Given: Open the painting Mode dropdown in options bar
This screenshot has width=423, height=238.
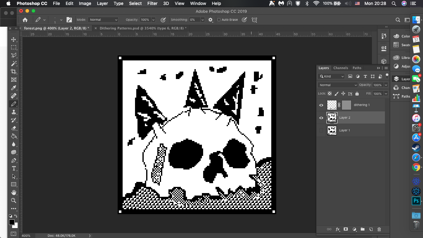Looking at the screenshot, I should coord(103,20).
